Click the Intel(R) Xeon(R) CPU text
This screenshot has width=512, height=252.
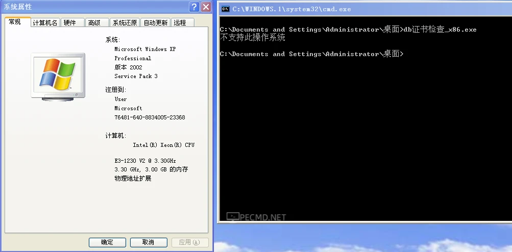(163, 145)
